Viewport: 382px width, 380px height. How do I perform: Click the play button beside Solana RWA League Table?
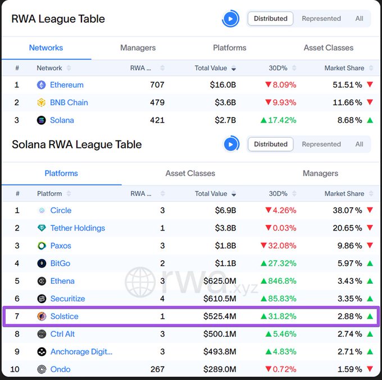click(231, 144)
